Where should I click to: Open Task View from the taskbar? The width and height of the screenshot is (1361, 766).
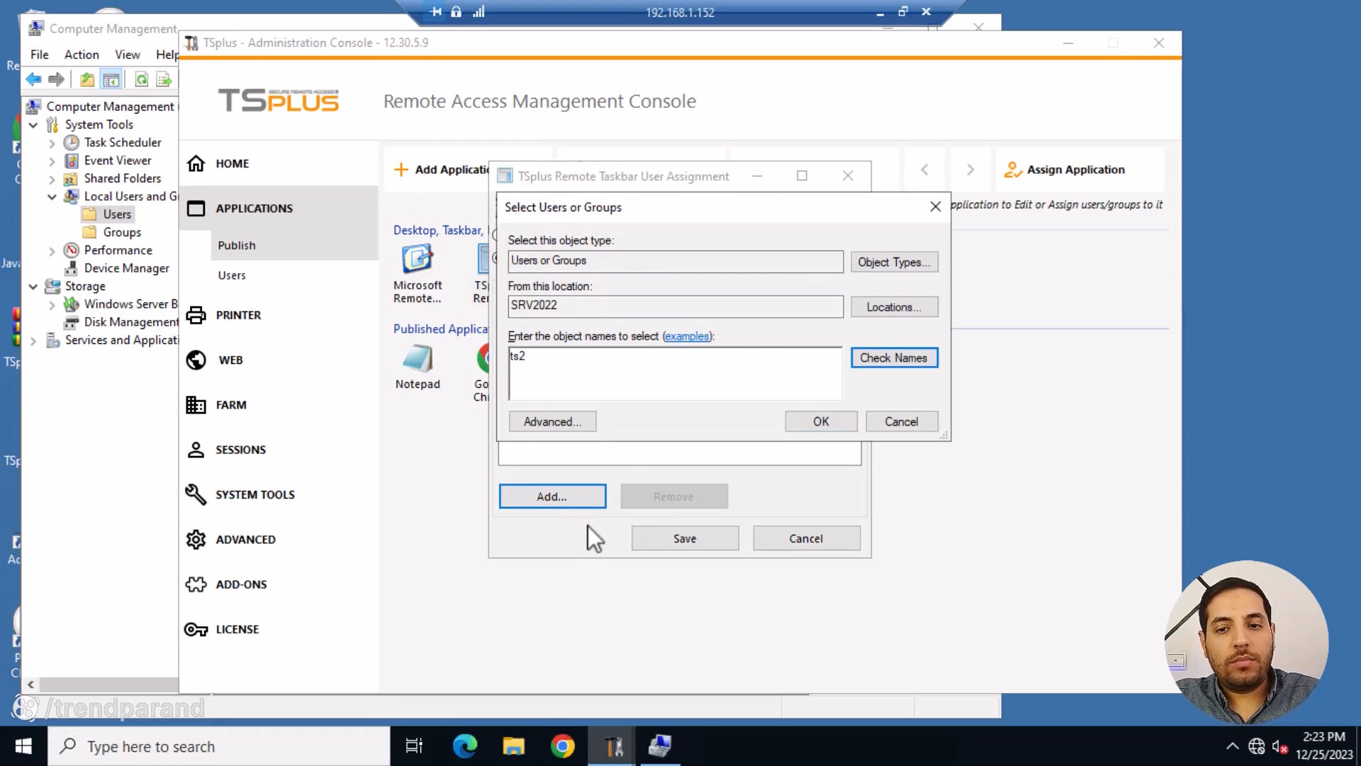coord(414,746)
